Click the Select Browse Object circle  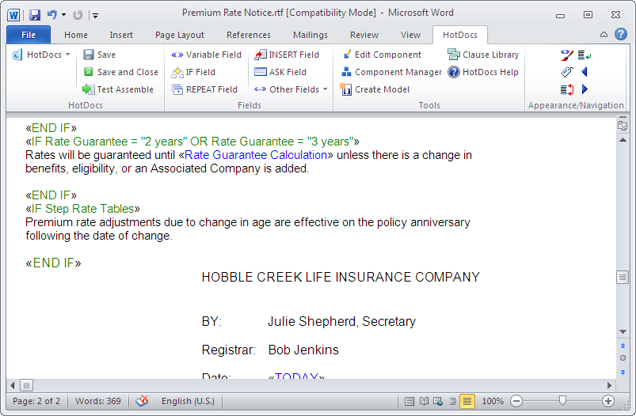click(x=623, y=358)
